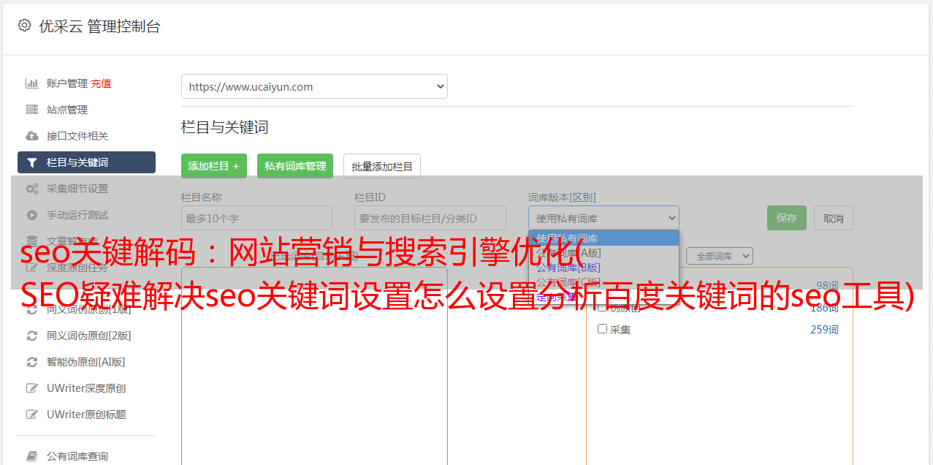The image size is (933, 465).
Task: Focus the 栏目ID input field
Action: click(430, 218)
